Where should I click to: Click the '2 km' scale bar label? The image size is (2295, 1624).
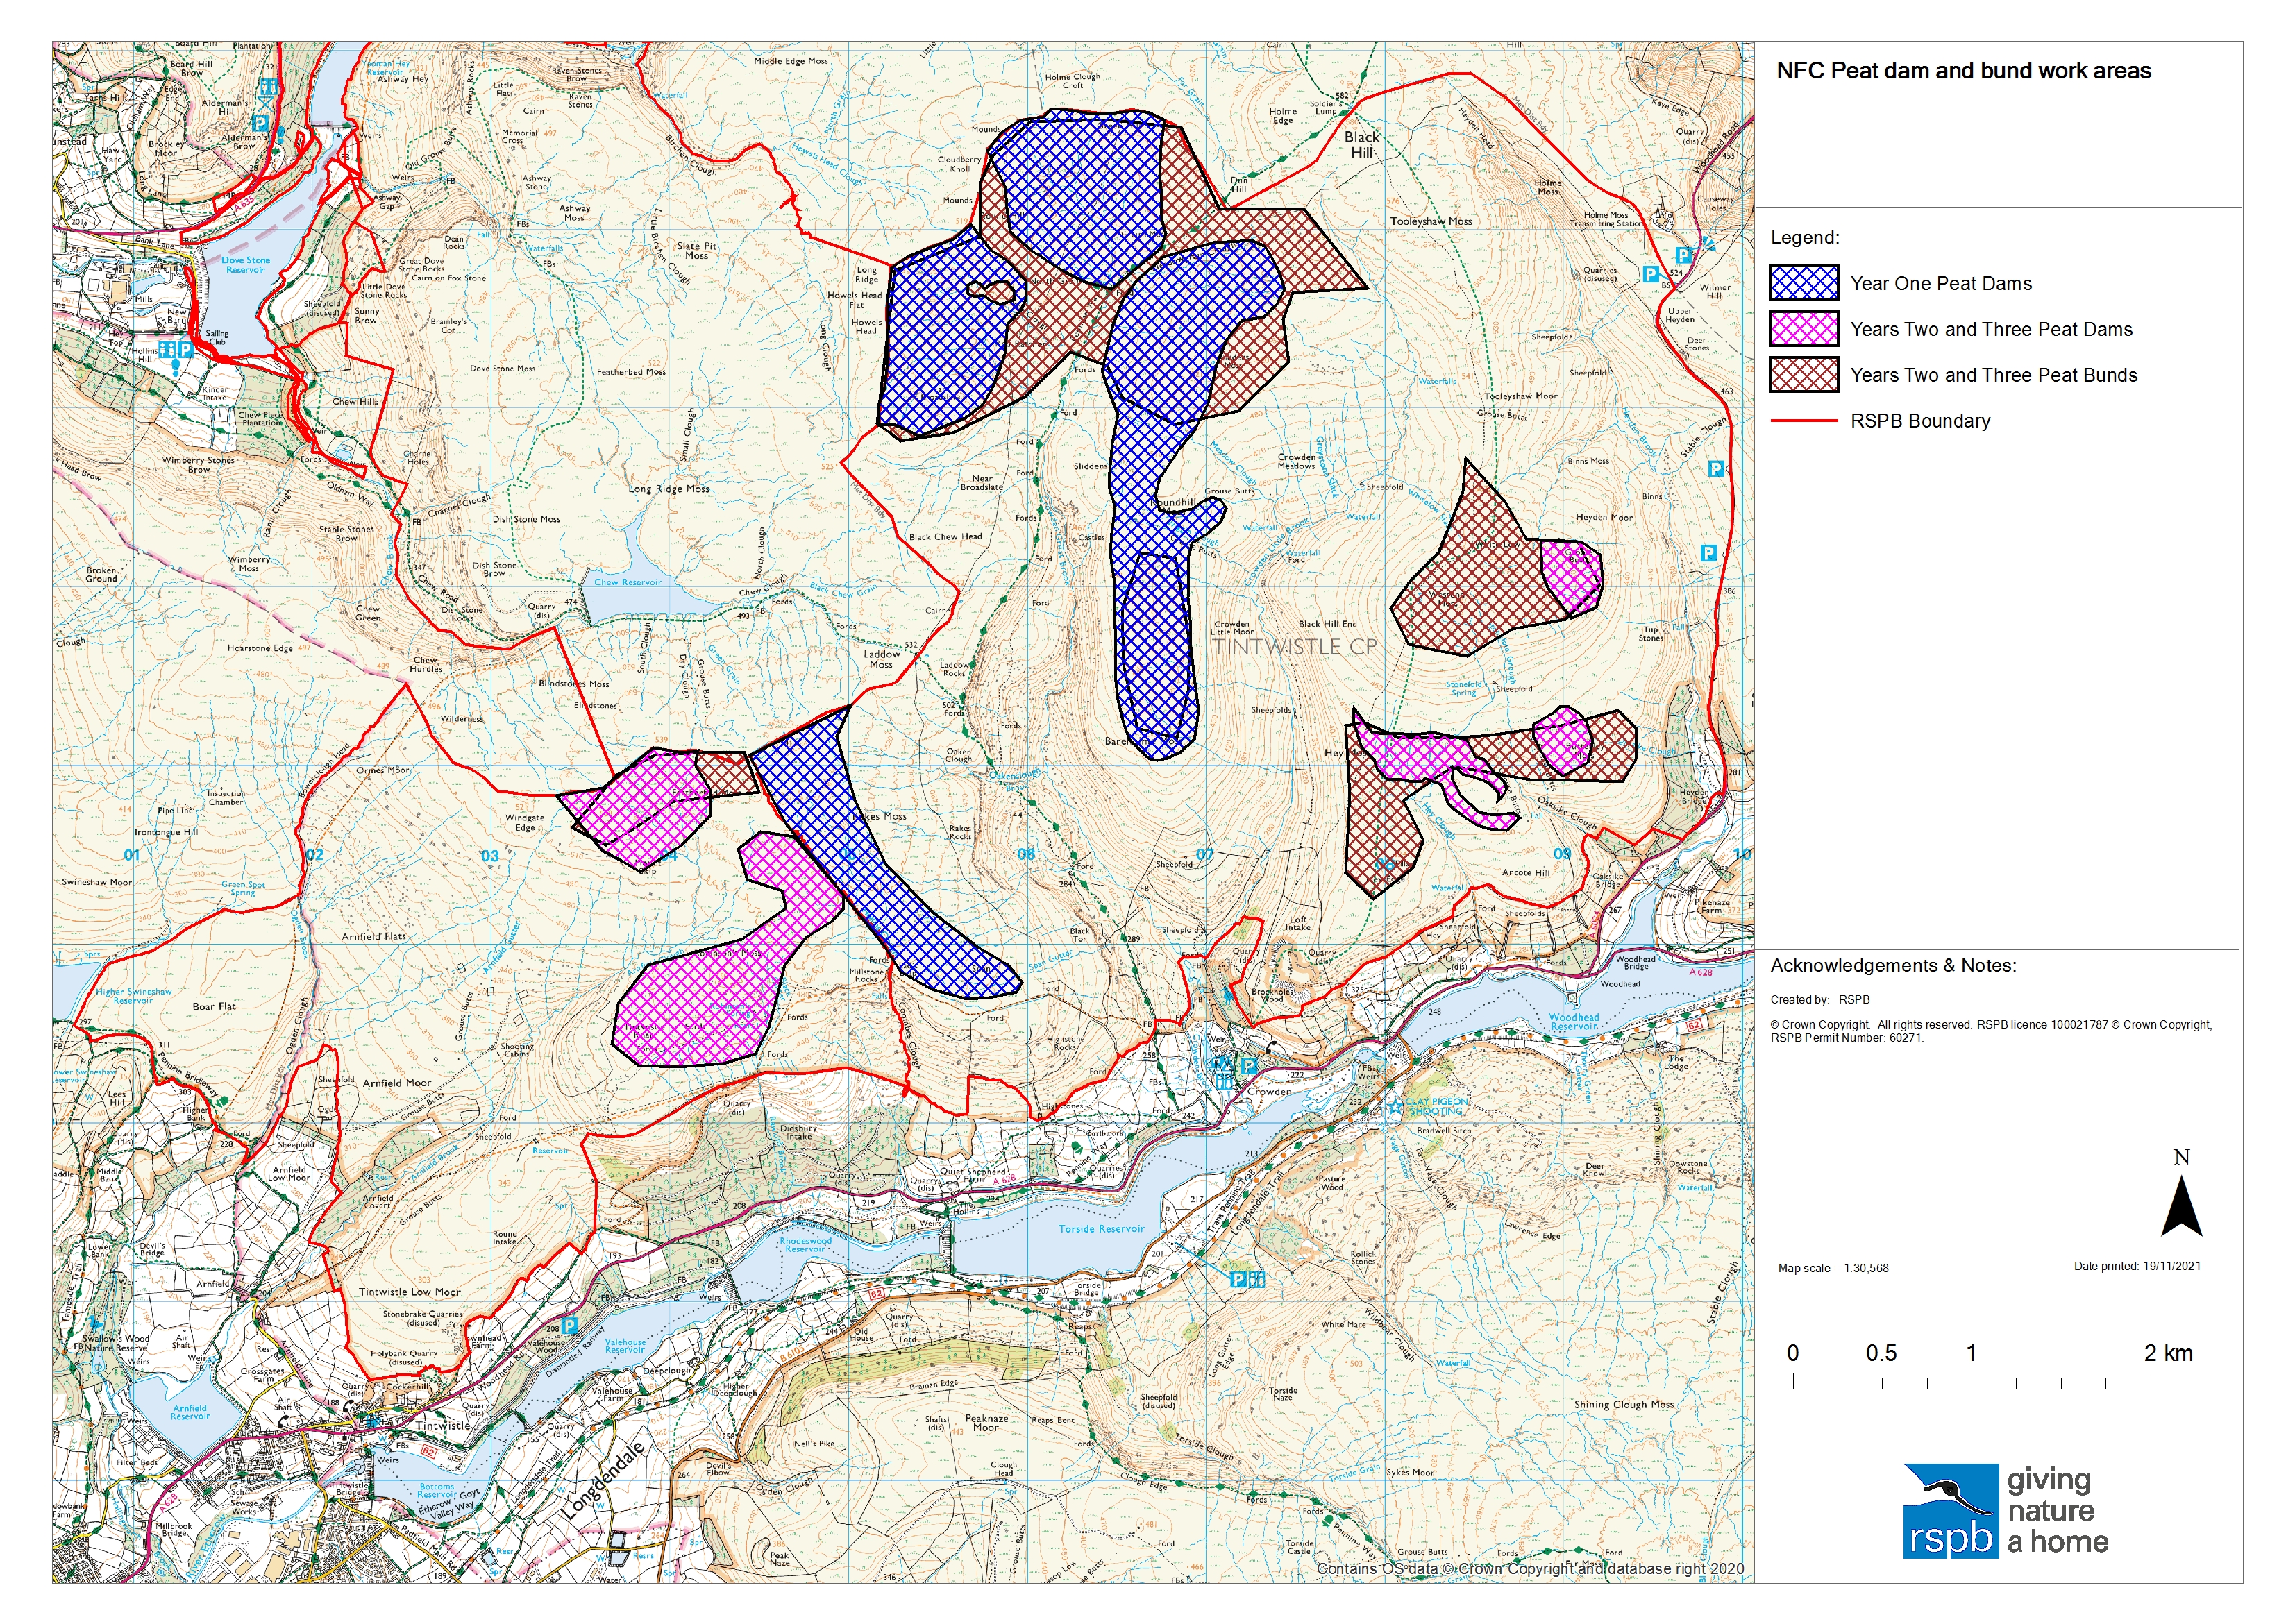tap(2168, 1353)
